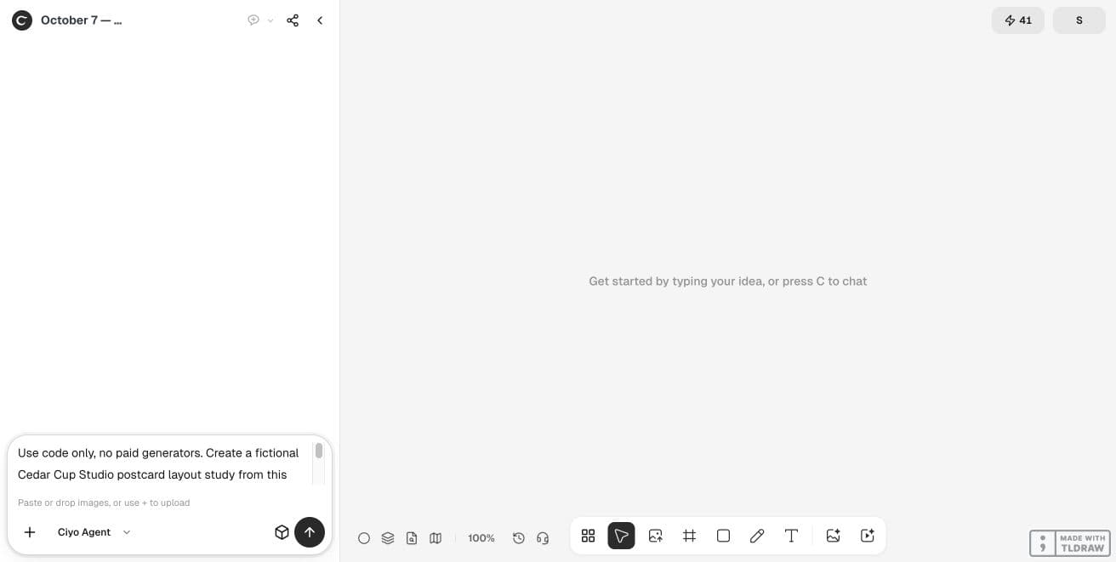
Task: Click the page search icon
Action: click(x=412, y=538)
